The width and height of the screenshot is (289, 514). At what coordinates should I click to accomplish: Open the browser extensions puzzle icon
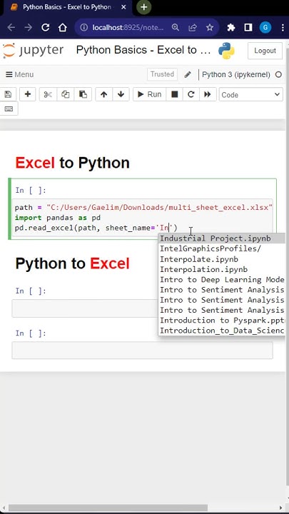(x=231, y=28)
